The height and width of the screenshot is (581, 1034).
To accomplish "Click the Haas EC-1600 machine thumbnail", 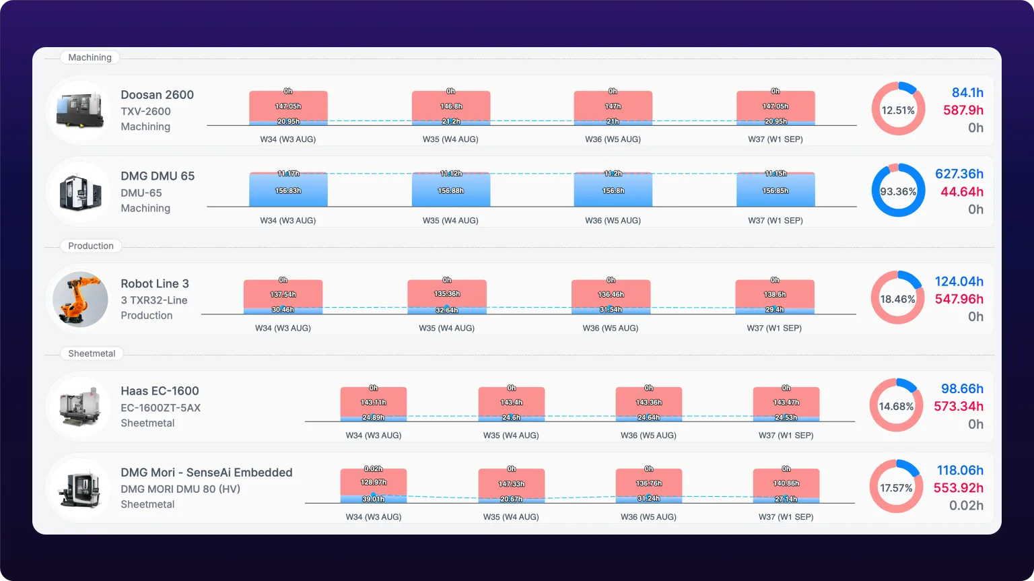I will pyautogui.click(x=81, y=407).
